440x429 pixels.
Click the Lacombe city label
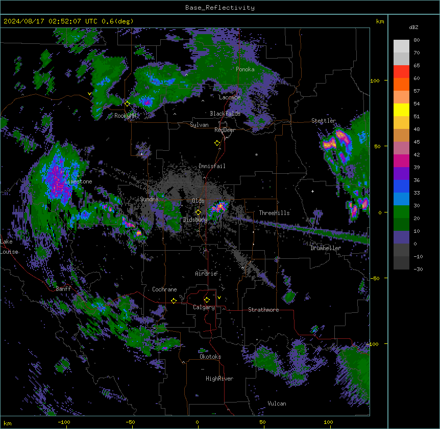click(230, 97)
